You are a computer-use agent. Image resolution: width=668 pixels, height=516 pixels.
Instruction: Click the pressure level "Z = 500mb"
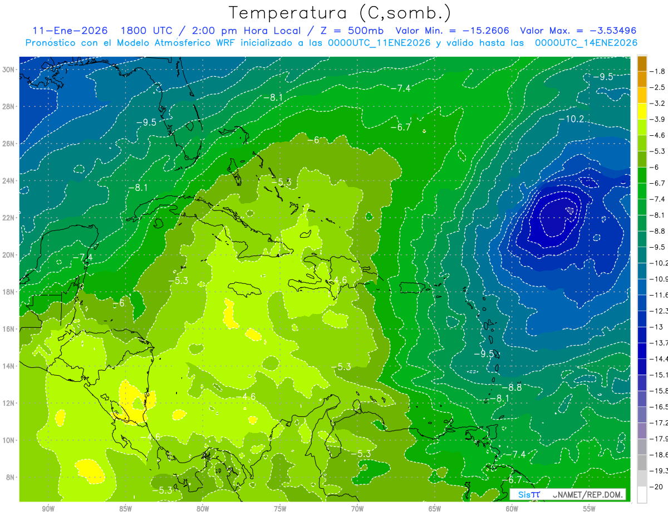pyautogui.click(x=351, y=31)
